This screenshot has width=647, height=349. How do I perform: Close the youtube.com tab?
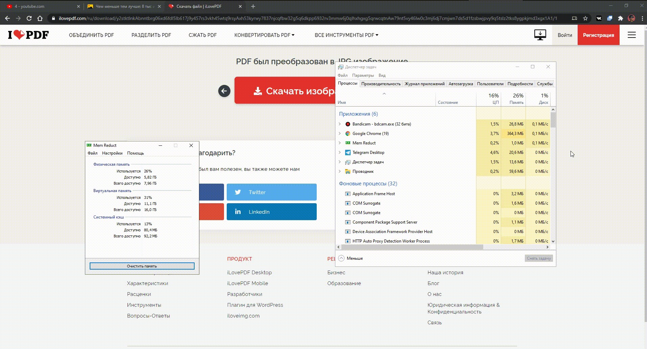(78, 6)
